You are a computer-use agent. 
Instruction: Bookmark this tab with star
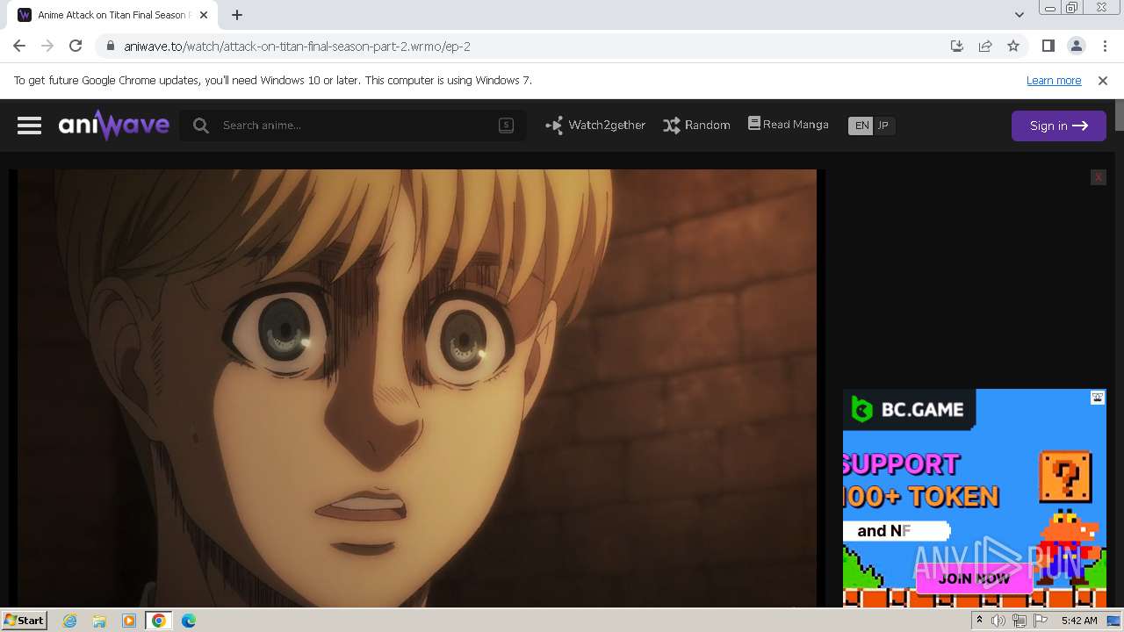1013,46
